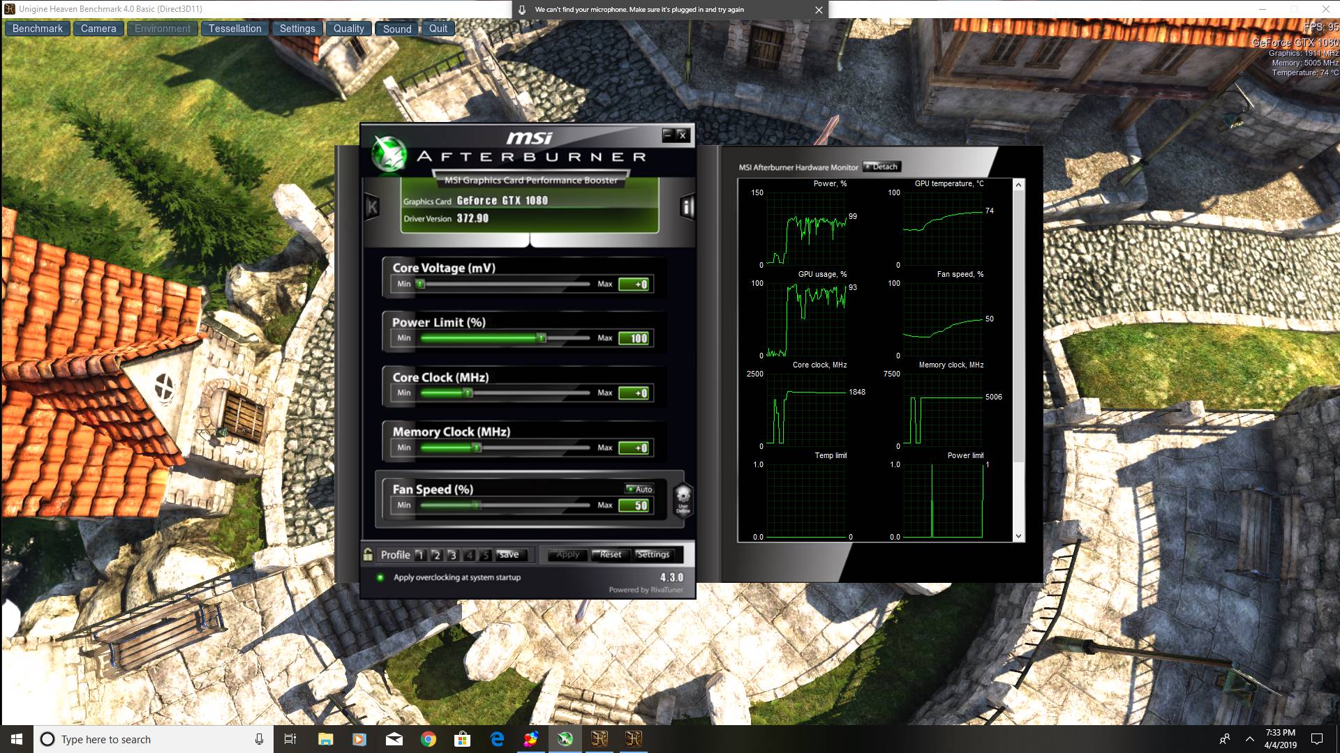Image resolution: width=1340 pixels, height=753 pixels.
Task: Open the info i panel button
Action: tap(687, 206)
